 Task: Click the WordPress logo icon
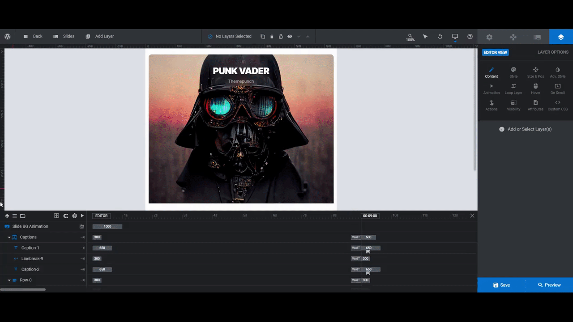tap(8, 36)
